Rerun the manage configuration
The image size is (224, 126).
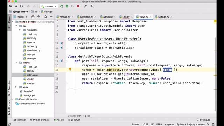(x=62, y=6)
